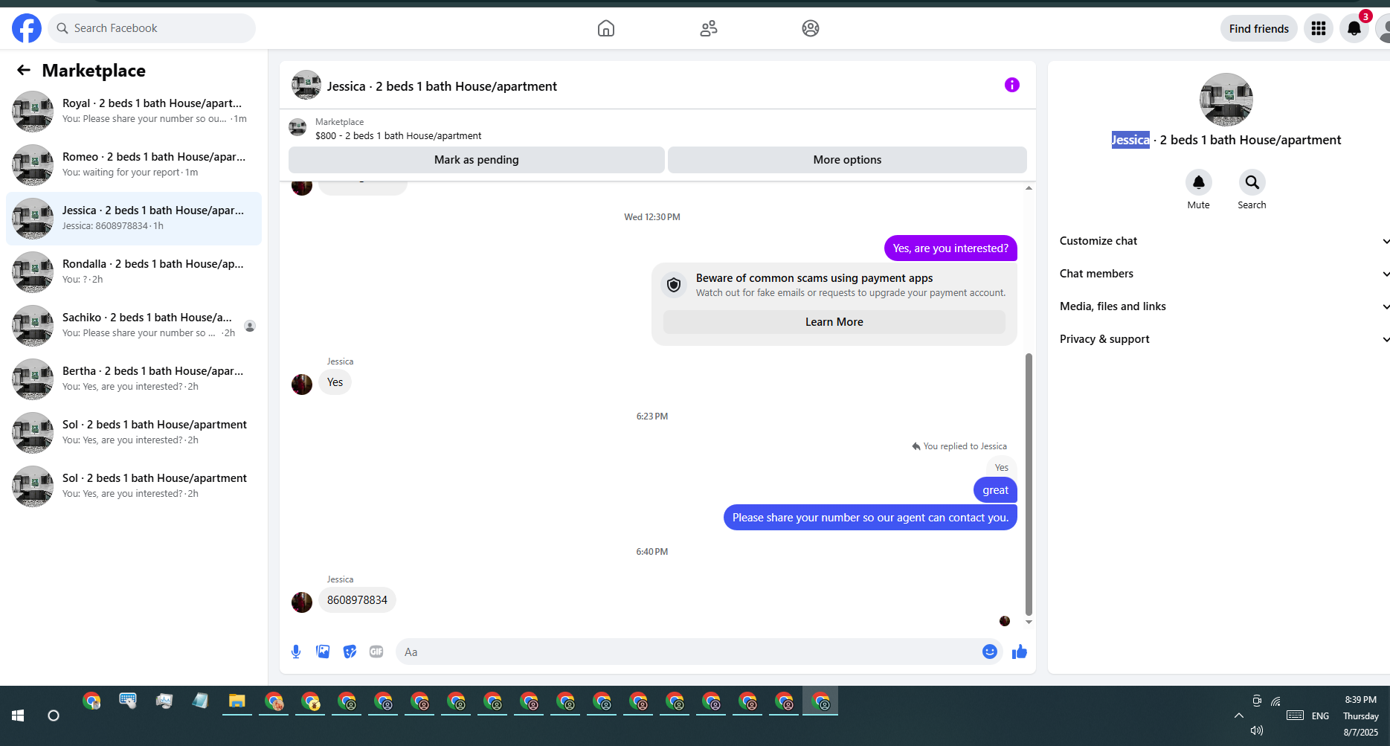The image size is (1390, 746).
Task: Click the 'Yes, are you interested?' message bubble
Action: (x=950, y=248)
